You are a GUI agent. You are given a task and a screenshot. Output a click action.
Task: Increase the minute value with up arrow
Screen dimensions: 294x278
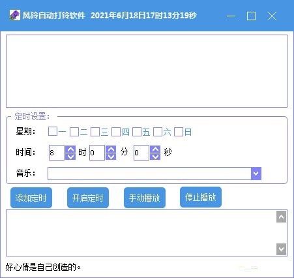coord(111,149)
